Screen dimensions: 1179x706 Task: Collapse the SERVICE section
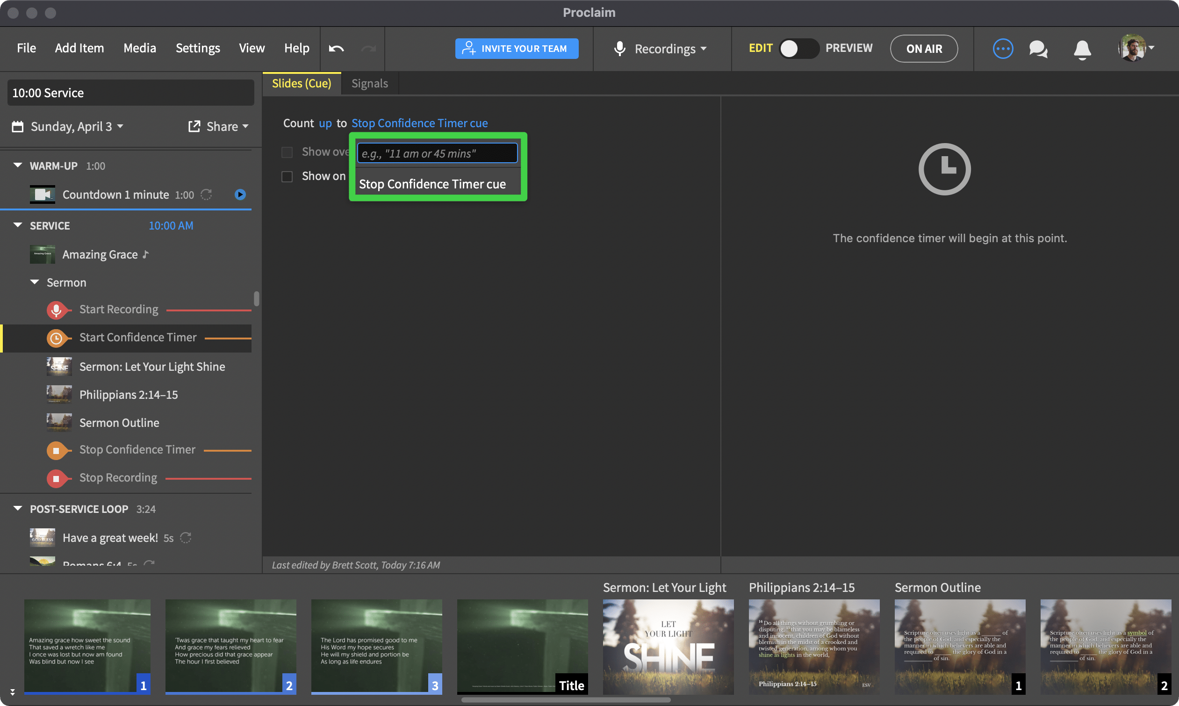tap(18, 225)
